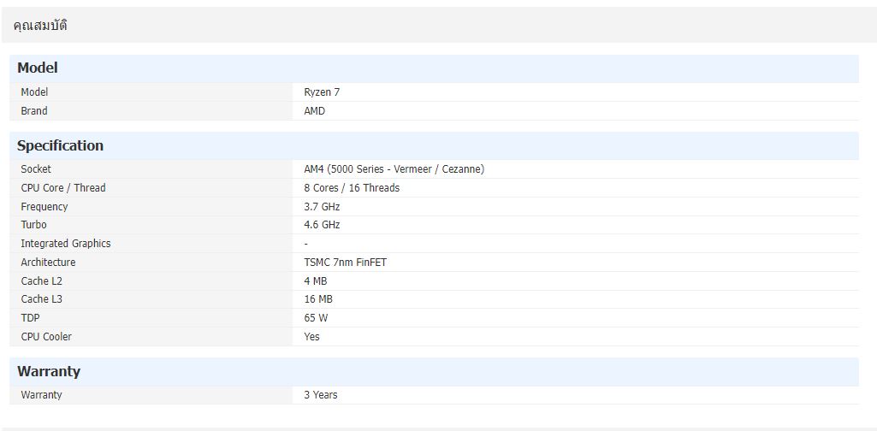Select the 8 Cores / 16 Threads value
The height and width of the screenshot is (431, 877).
point(351,188)
